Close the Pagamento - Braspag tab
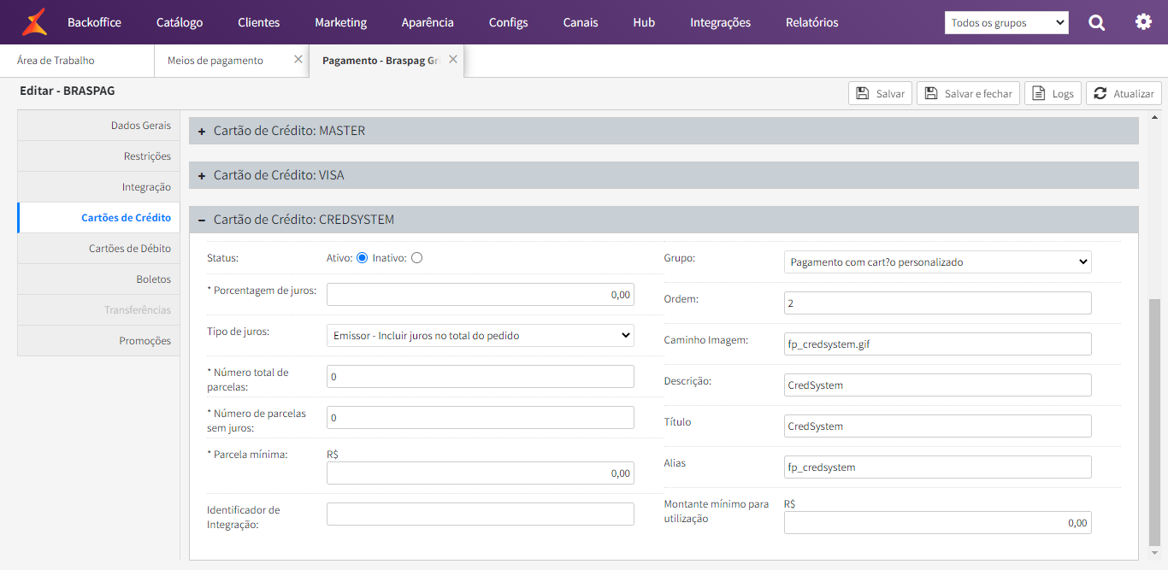 (453, 60)
